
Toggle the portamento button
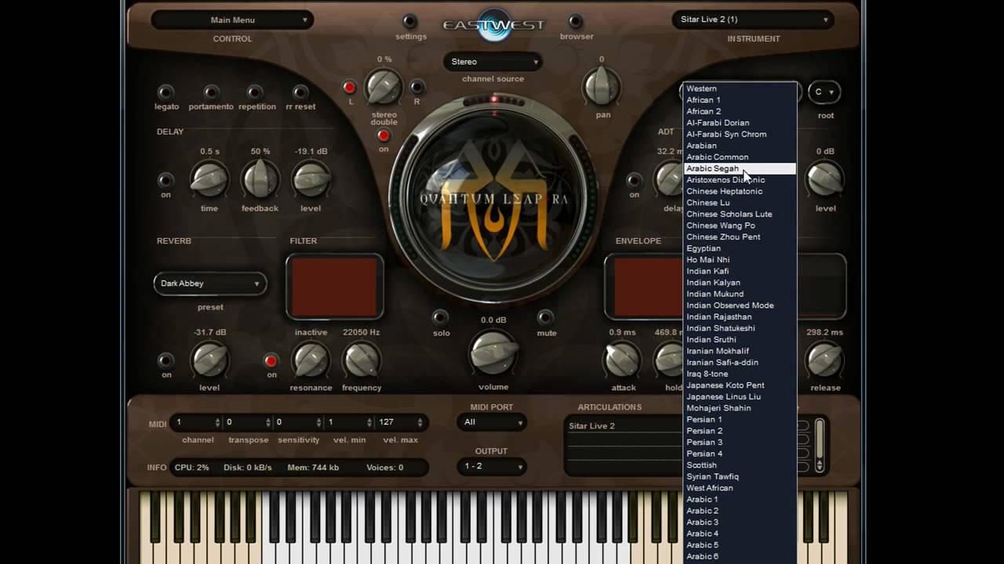point(211,92)
